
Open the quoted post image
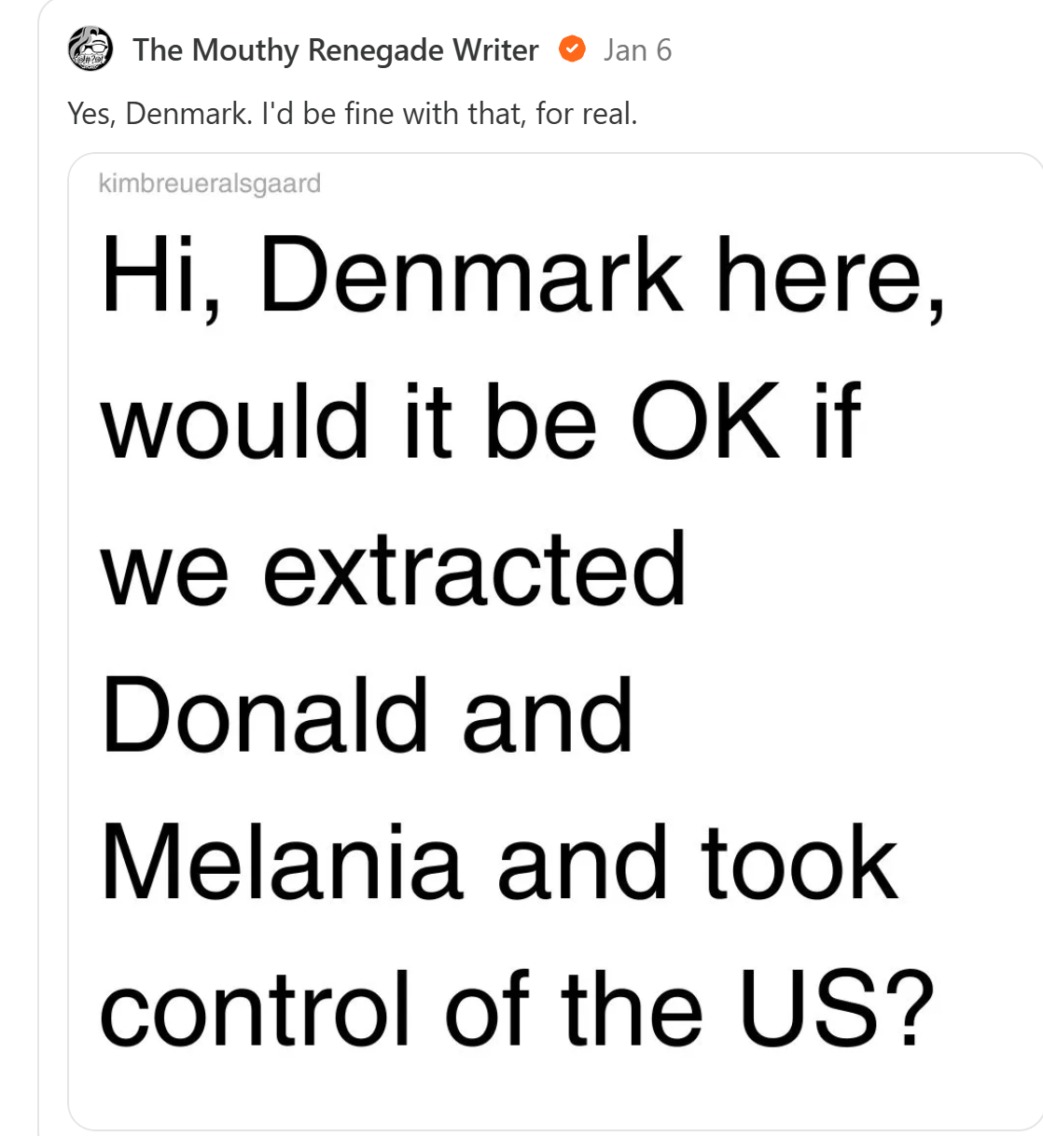pos(556,644)
